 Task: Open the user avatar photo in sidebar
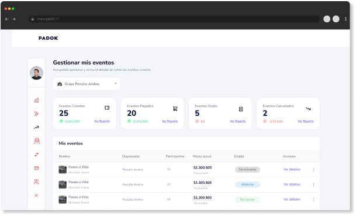pos(36,73)
